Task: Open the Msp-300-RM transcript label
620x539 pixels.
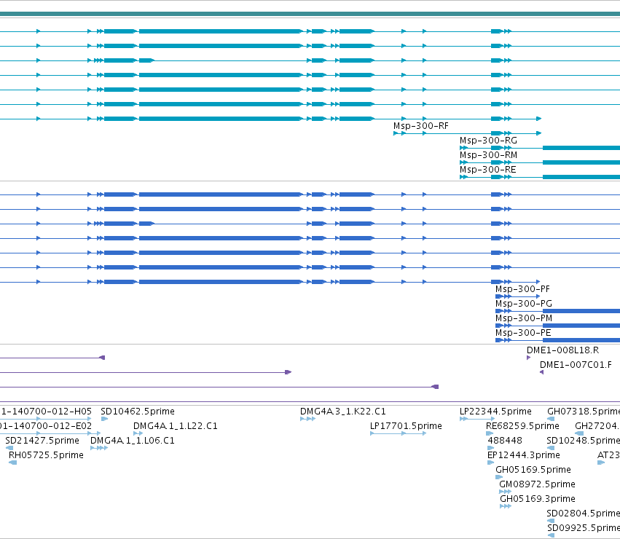Action: pyautogui.click(x=488, y=155)
